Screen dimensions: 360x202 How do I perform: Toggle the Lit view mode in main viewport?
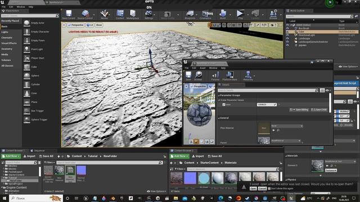click(x=90, y=25)
